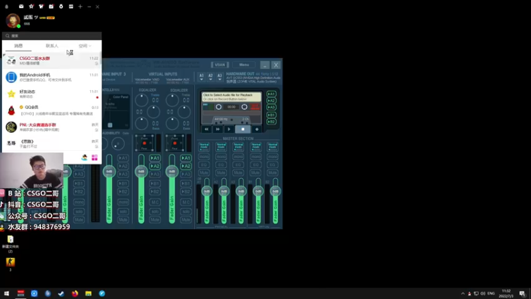Click to Select Audio file for Playback
Viewport: 531px width, 299px height.
pyautogui.click(x=232, y=97)
